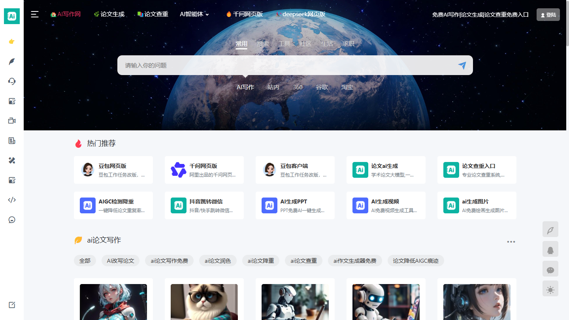Open the AI生成PPT card

point(295,205)
